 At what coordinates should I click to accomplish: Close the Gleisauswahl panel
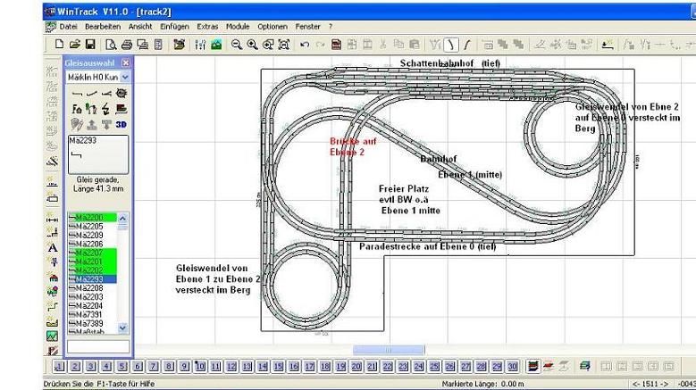(126, 63)
